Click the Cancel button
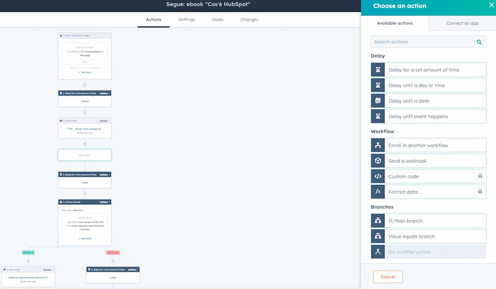Image resolution: width=496 pixels, height=289 pixels. click(388, 277)
